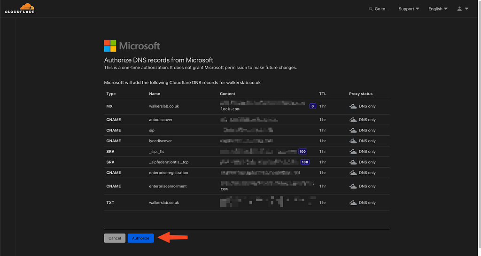The image size is (481, 256).
Task: Click the cloud icon for enterpriseenrollment row
Action: (353, 186)
